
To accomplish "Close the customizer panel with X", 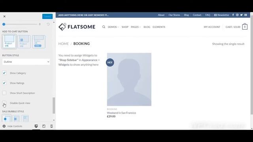I will (4, 17).
